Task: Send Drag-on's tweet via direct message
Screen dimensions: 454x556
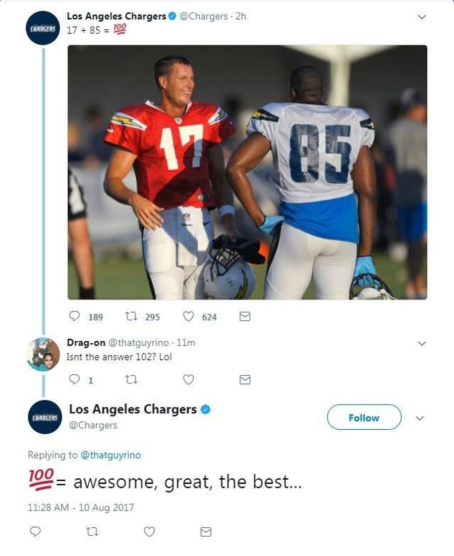Action: click(x=245, y=380)
